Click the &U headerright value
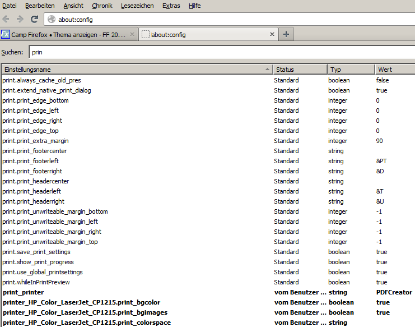This screenshot has width=415, height=327. click(x=380, y=201)
